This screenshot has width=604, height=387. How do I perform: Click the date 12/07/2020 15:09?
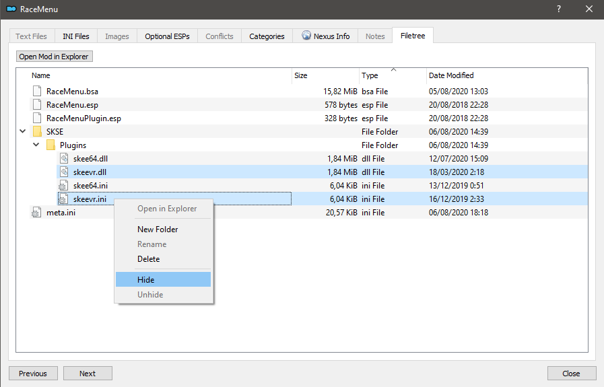click(459, 159)
